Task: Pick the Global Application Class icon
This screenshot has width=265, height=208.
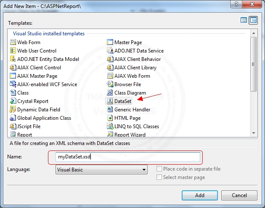Action: tap(13, 118)
